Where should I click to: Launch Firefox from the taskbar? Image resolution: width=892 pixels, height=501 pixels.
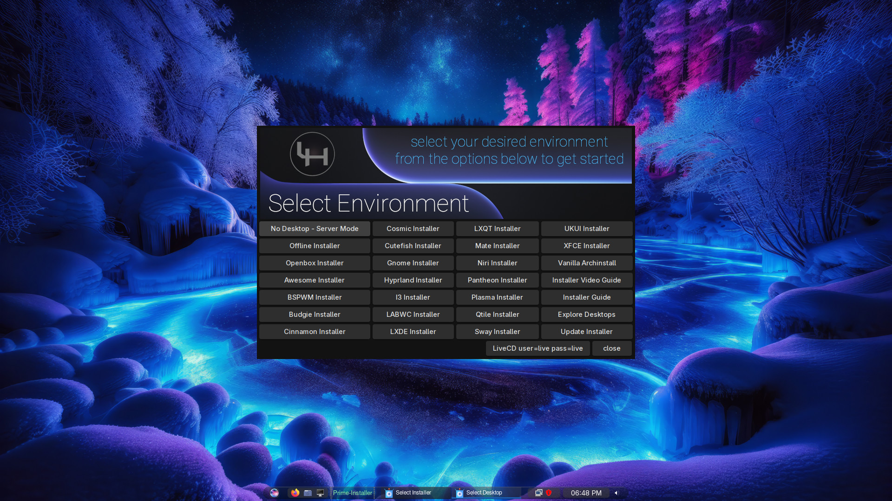pyautogui.click(x=295, y=493)
